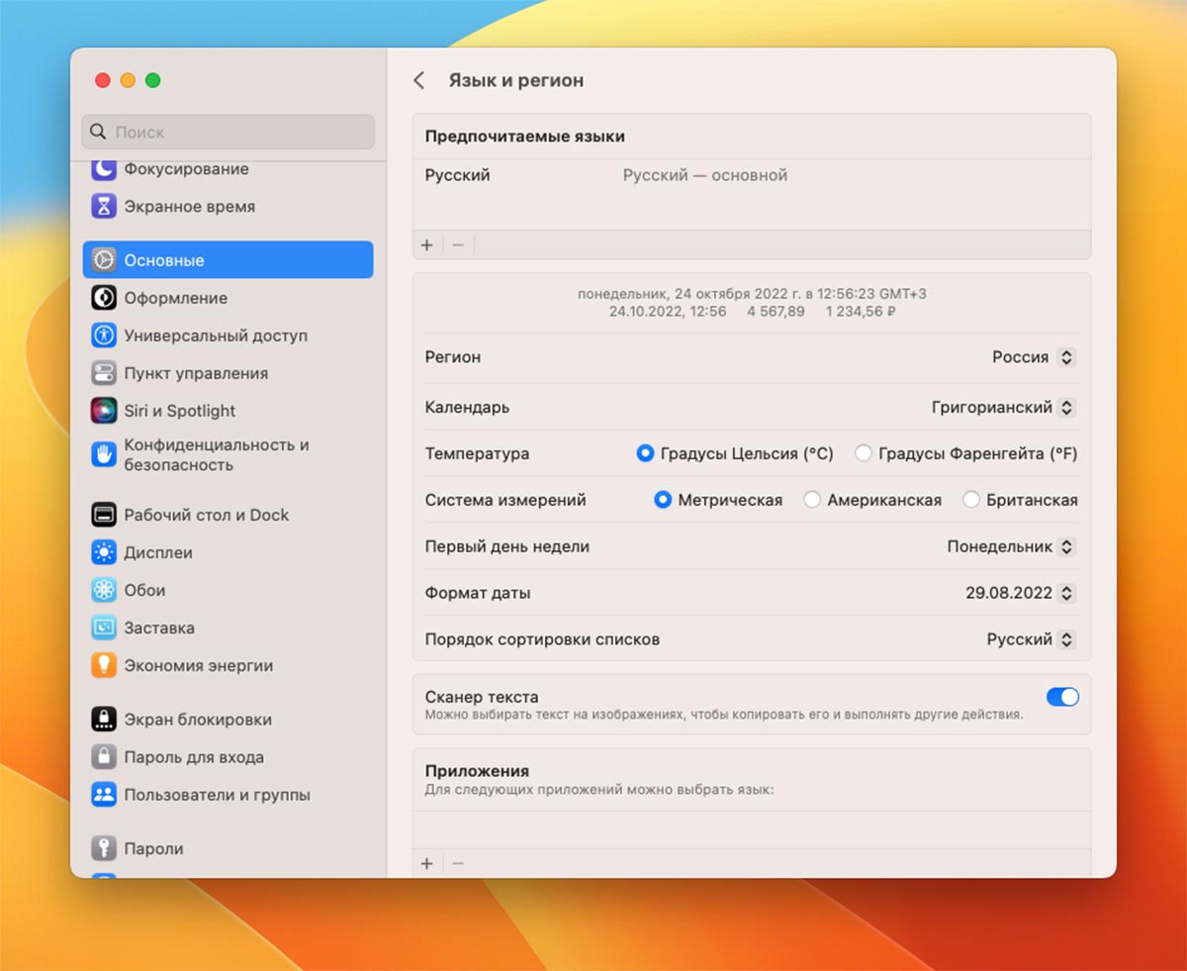
Task: Open the Пользователи и группы icon
Action: (104, 795)
